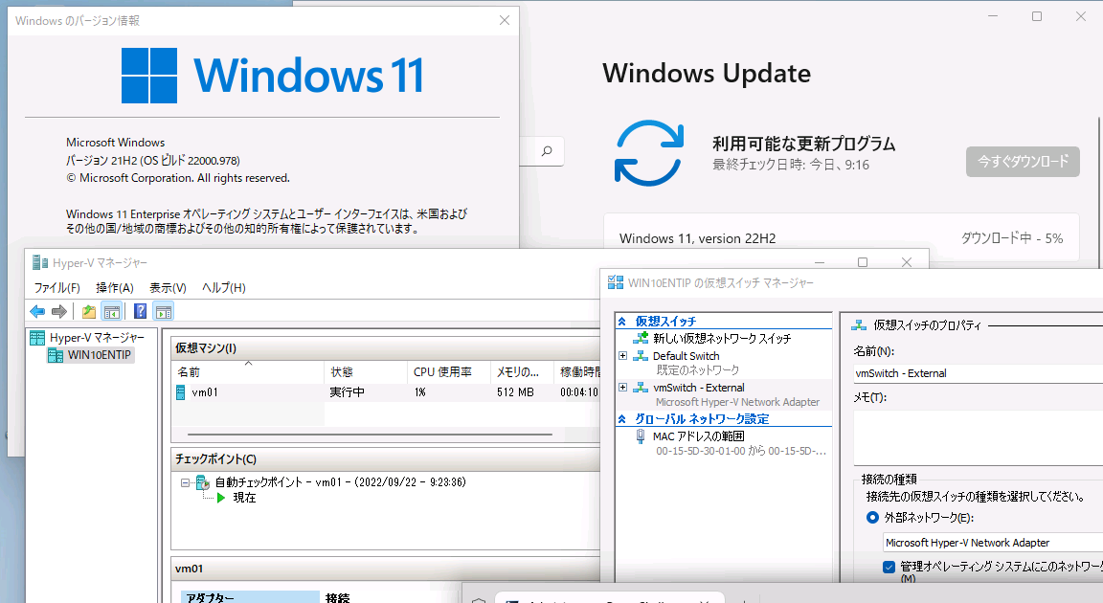Open help via blue question icon

click(x=140, y=311)
